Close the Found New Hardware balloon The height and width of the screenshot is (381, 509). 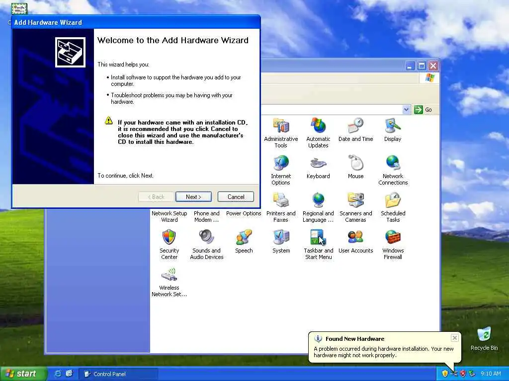455,338
